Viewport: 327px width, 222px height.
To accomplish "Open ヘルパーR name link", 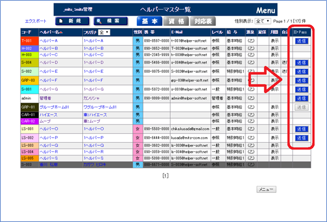I will click(49, 152).
